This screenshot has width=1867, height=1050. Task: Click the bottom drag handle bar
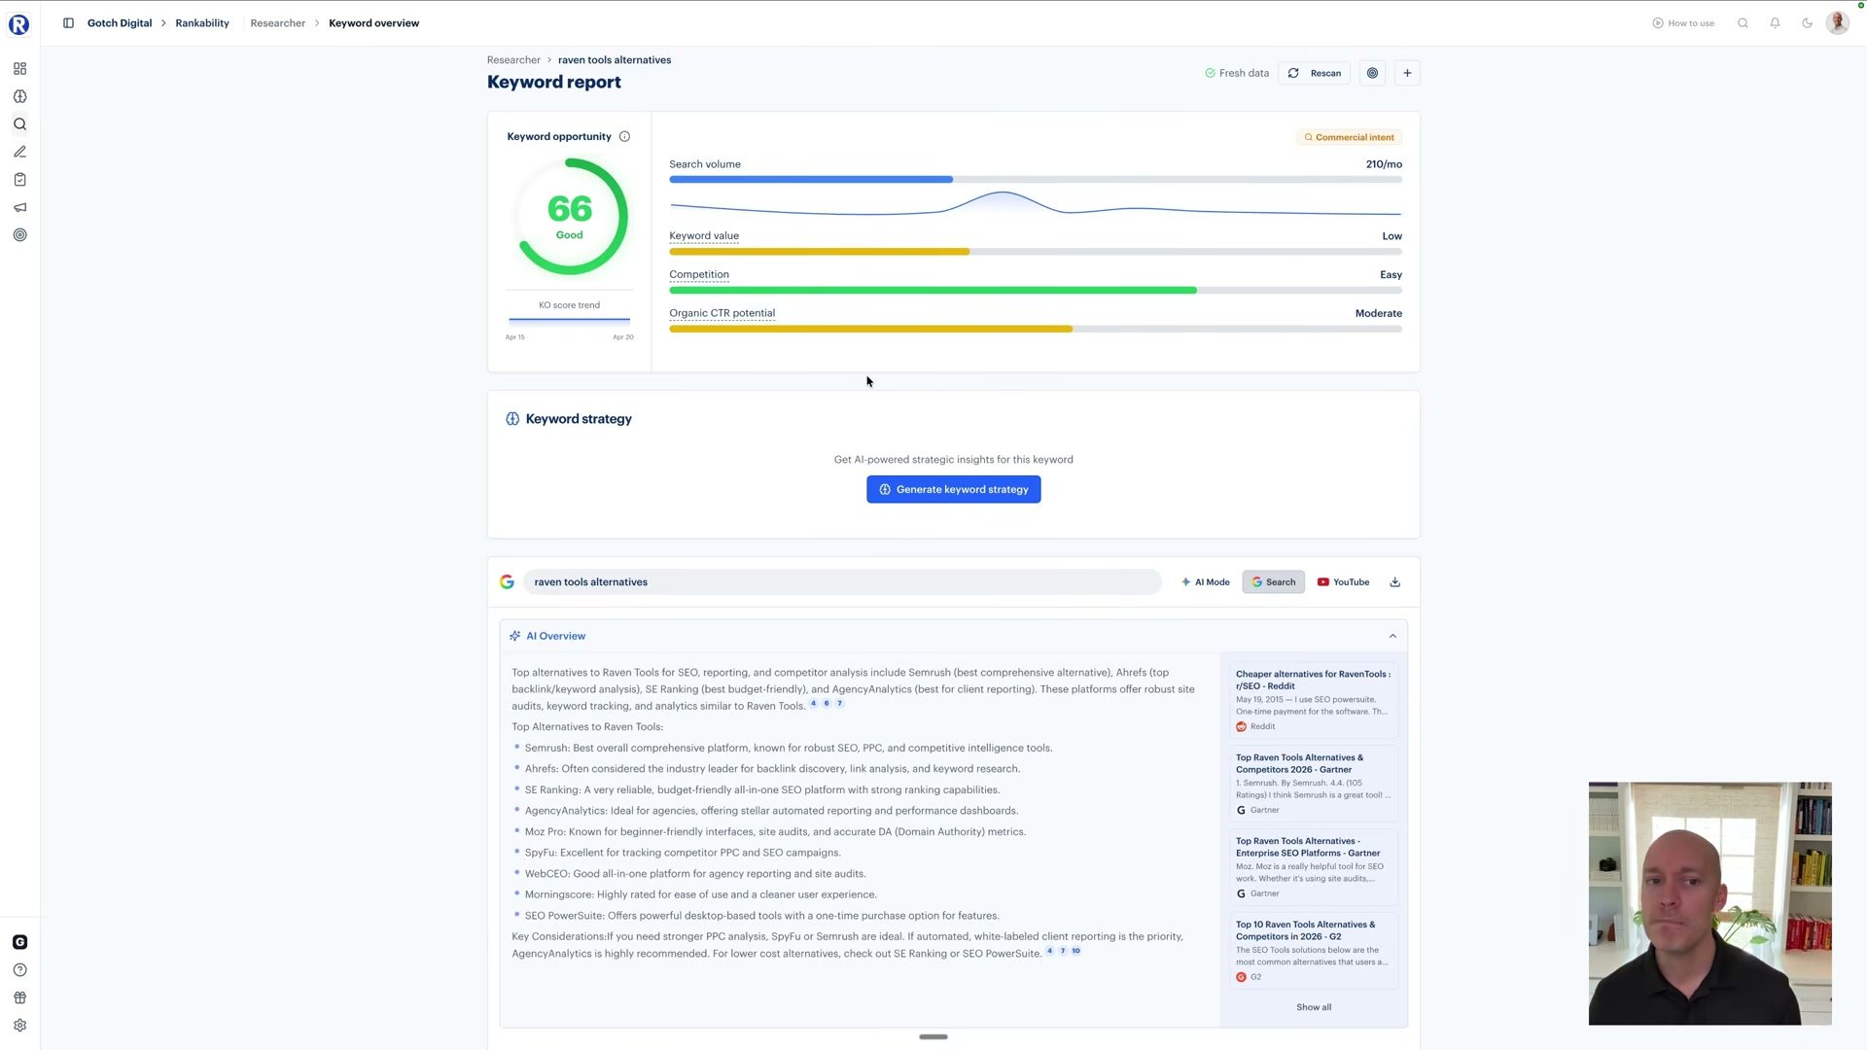point(933,1037)
